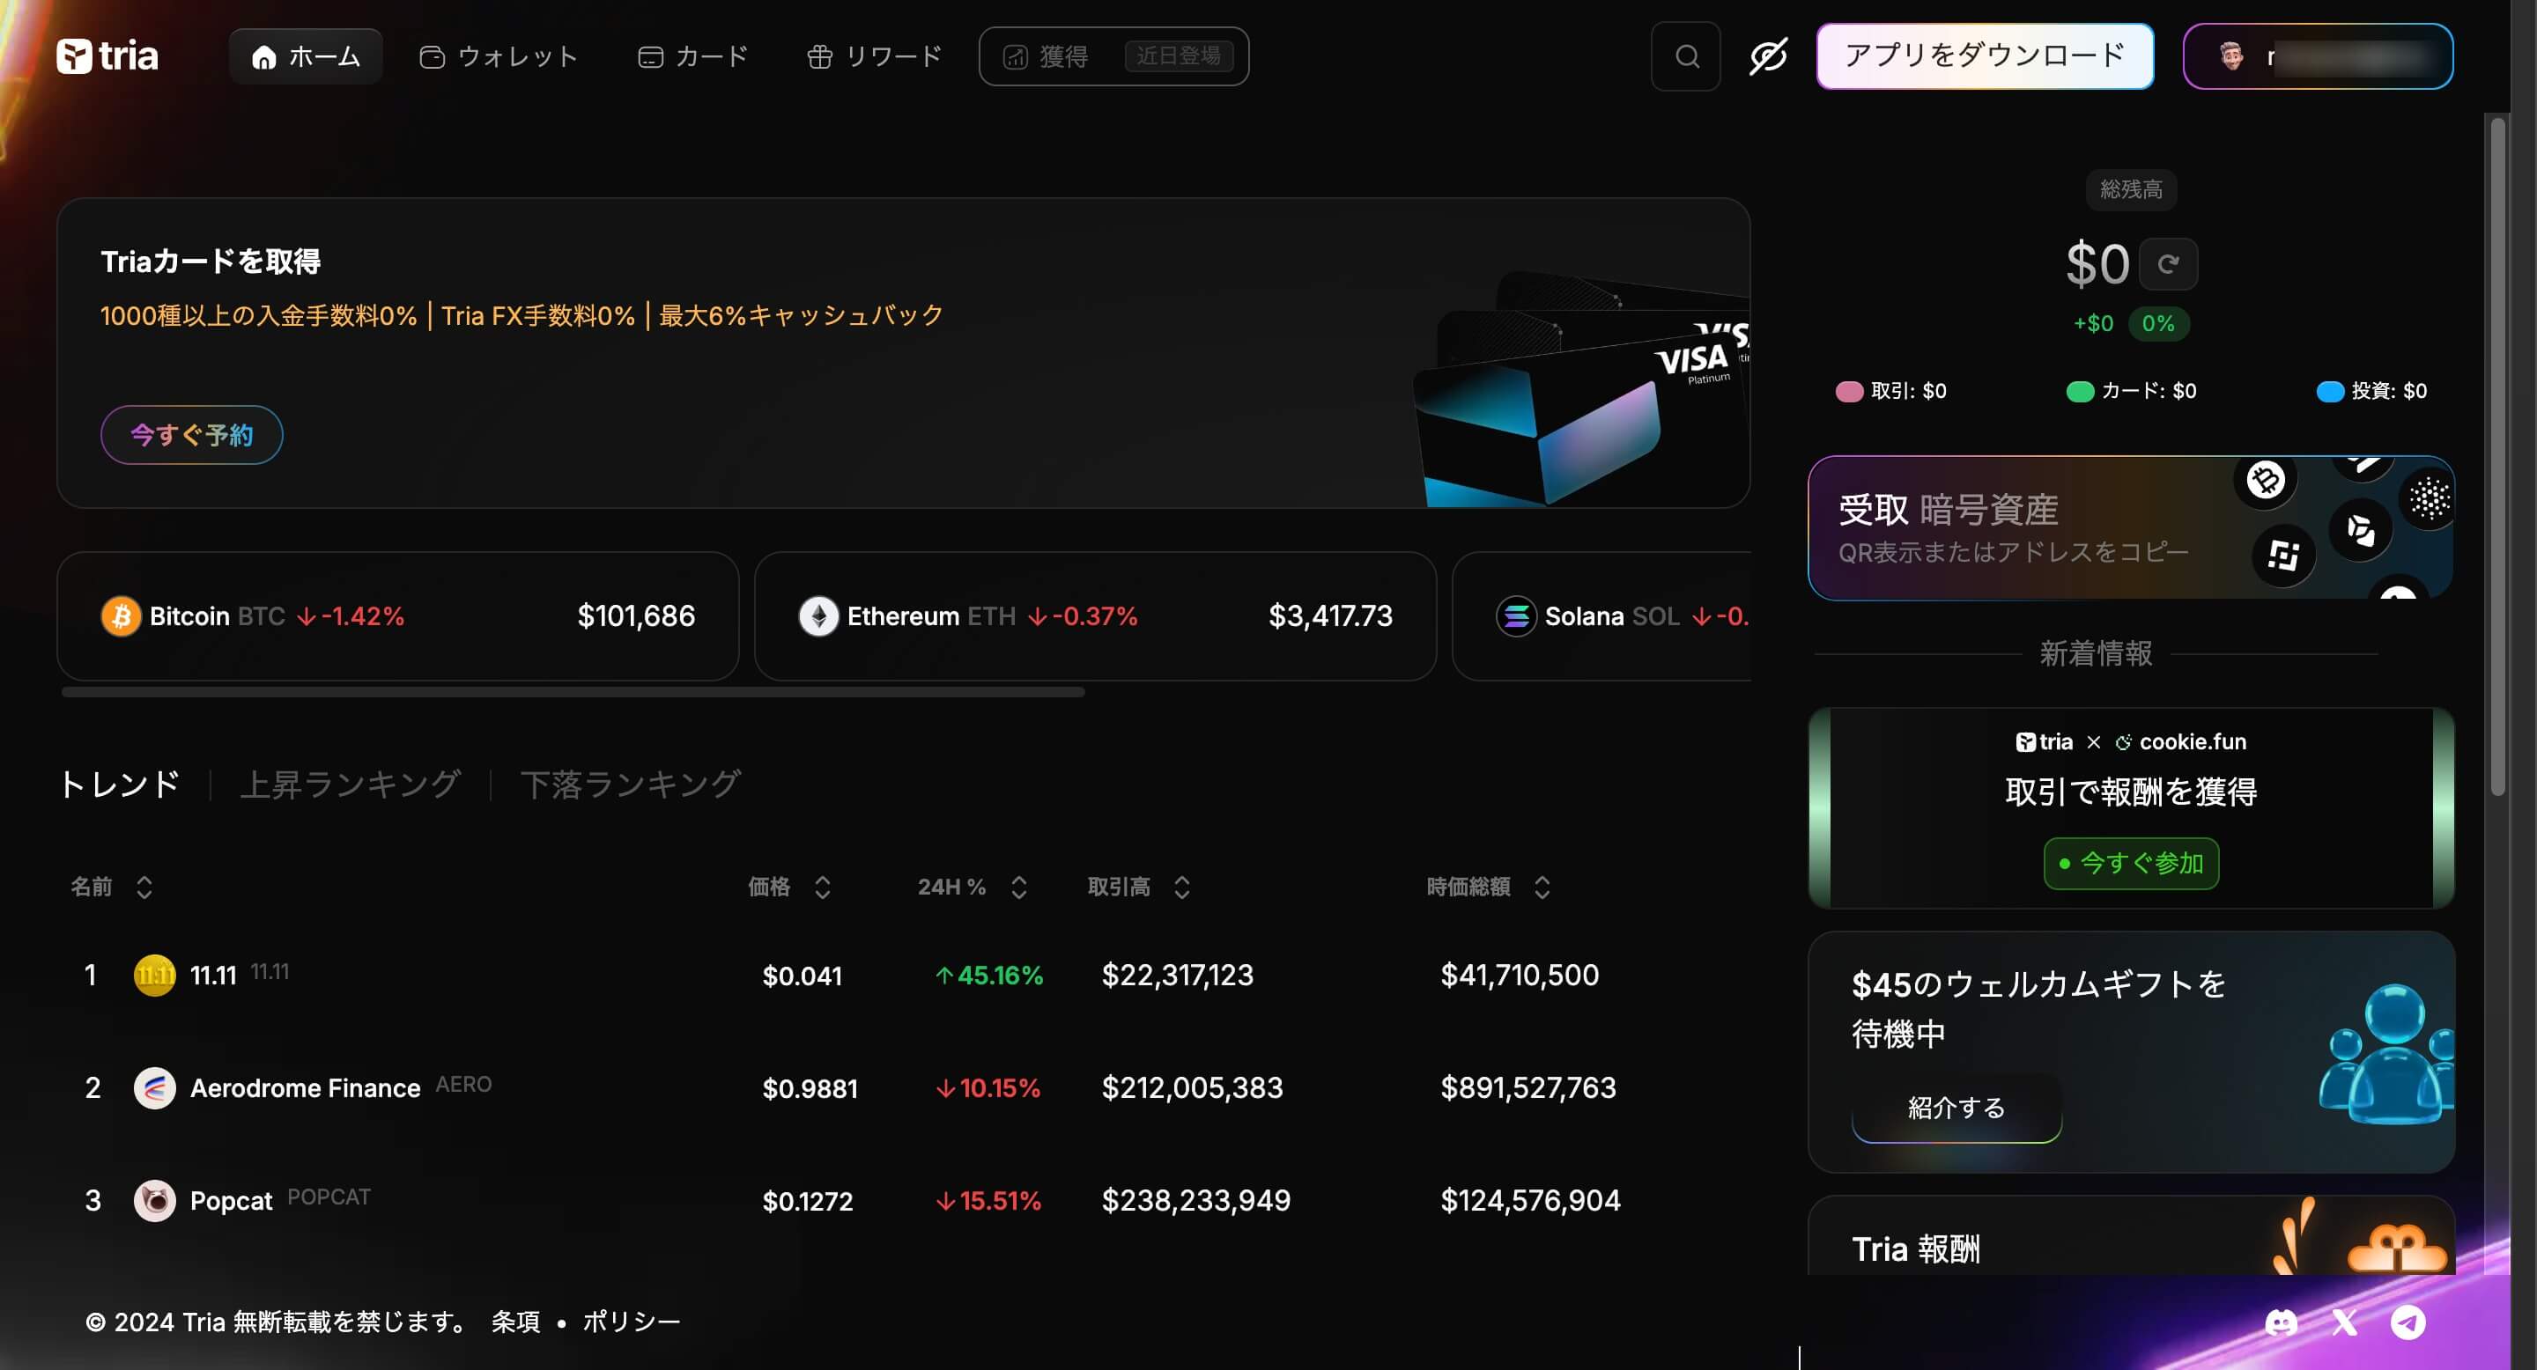Open the ホーム tab
Screen dimensions: 2537x1370
coord(306,56)
